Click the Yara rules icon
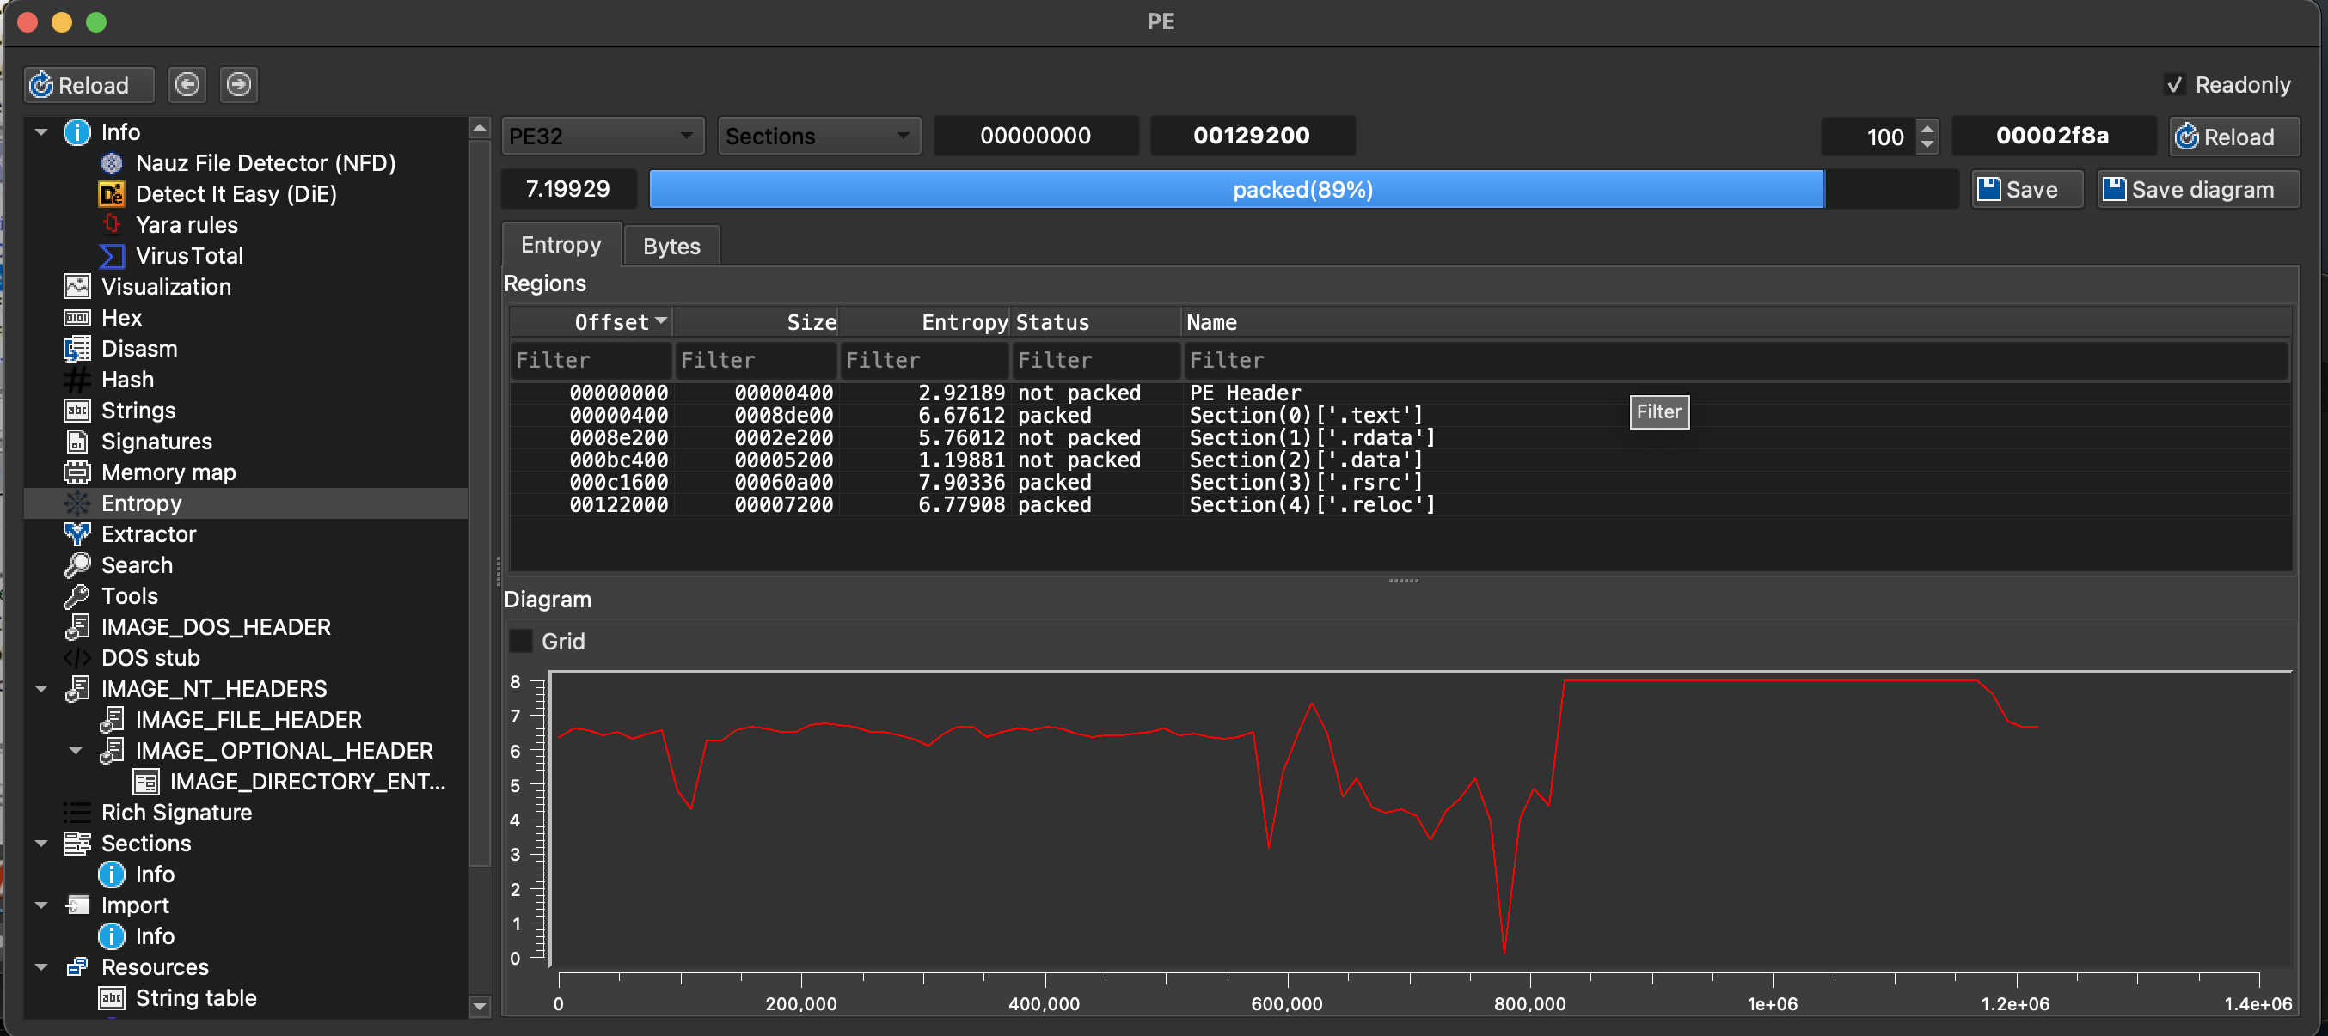The height and width of the screenshot is (1036, 2328). coord(111,225)
